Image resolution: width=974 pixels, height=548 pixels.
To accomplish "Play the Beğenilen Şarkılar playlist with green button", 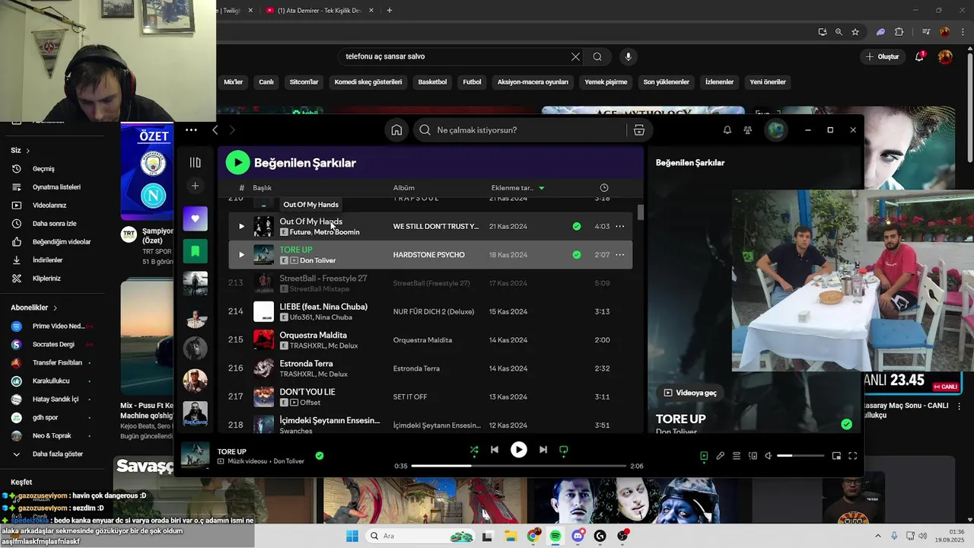I will (x=237, y=162).
